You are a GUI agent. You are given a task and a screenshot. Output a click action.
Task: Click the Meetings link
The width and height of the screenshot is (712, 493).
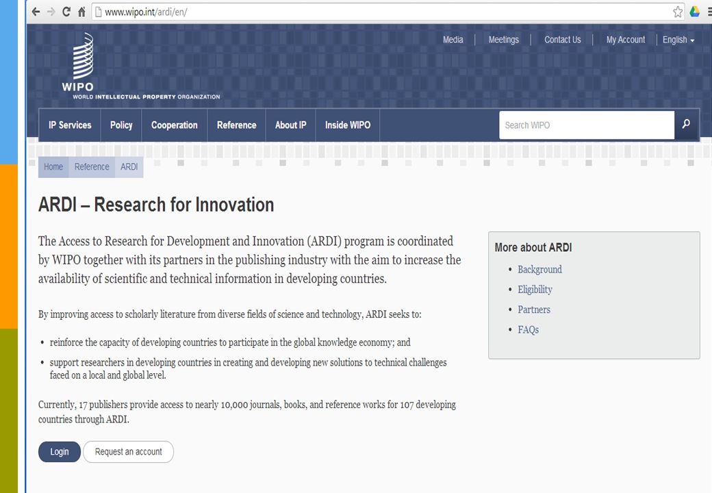(x=504, y=40)
